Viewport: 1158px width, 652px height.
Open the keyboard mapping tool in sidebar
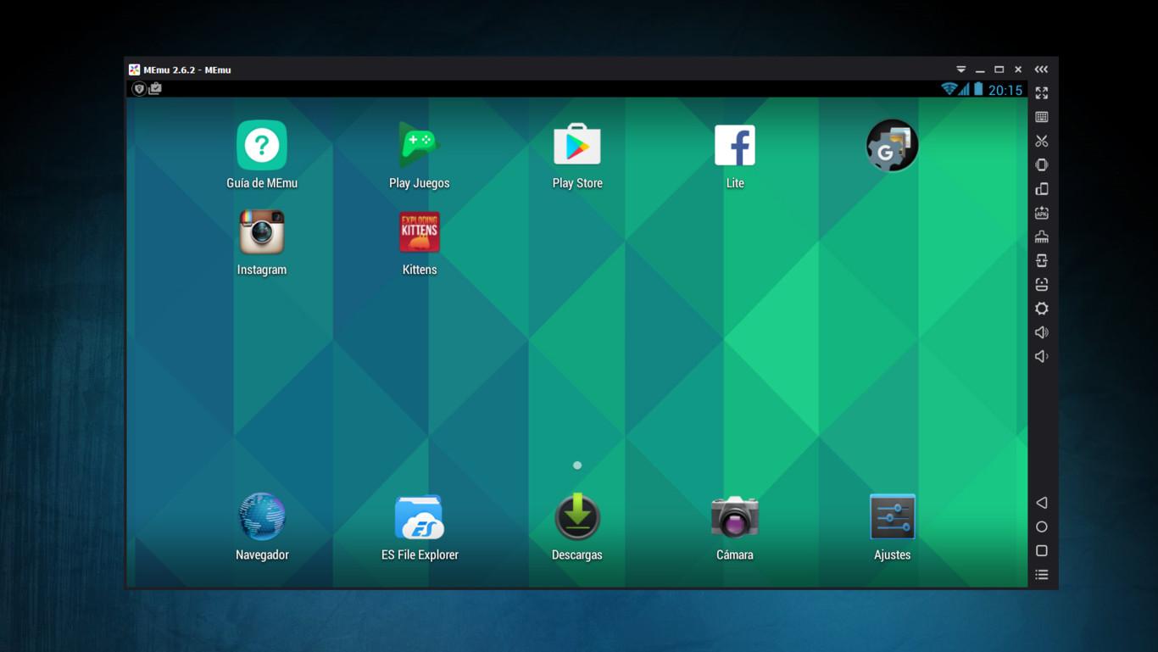[x=1042, y=117]
